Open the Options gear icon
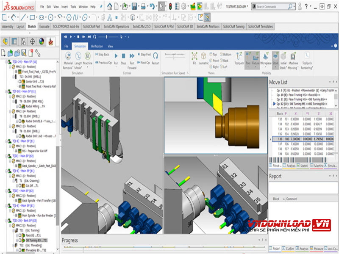Screen dimensions: 339x254 [183, 6]
